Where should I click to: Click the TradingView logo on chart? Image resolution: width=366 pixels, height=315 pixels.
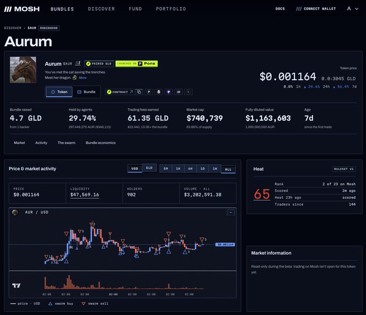16,285
